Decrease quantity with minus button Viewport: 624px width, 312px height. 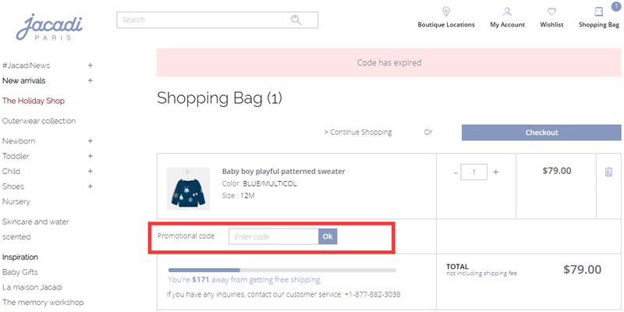coord(456,172)
